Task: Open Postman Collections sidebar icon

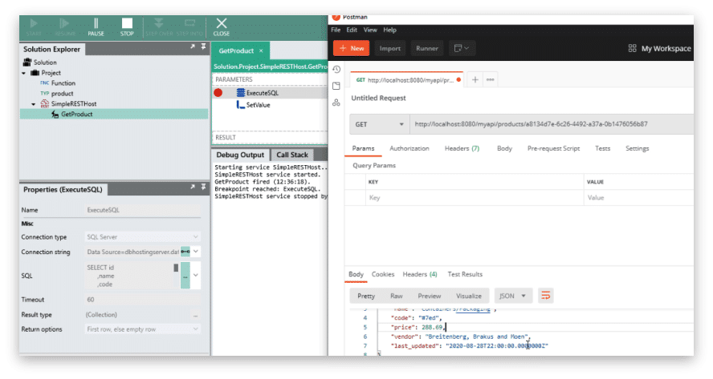Action: (336, 86)
